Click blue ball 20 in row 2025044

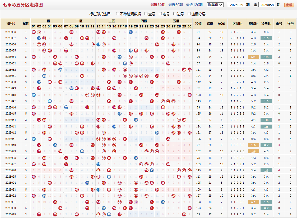136,120
